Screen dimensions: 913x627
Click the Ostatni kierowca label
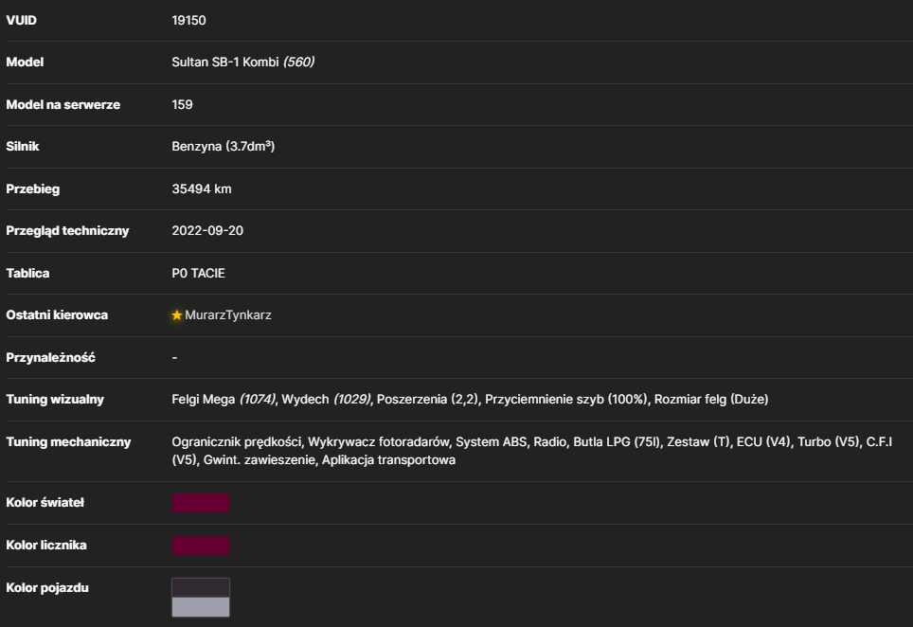click(x=57, y=315)
